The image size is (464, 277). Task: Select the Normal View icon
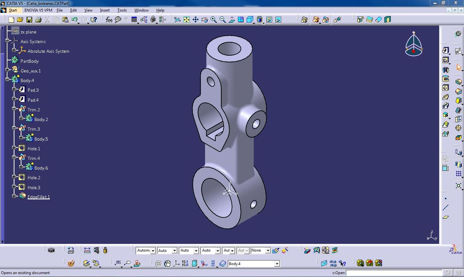pyautogui.click(x=232, y=20)
